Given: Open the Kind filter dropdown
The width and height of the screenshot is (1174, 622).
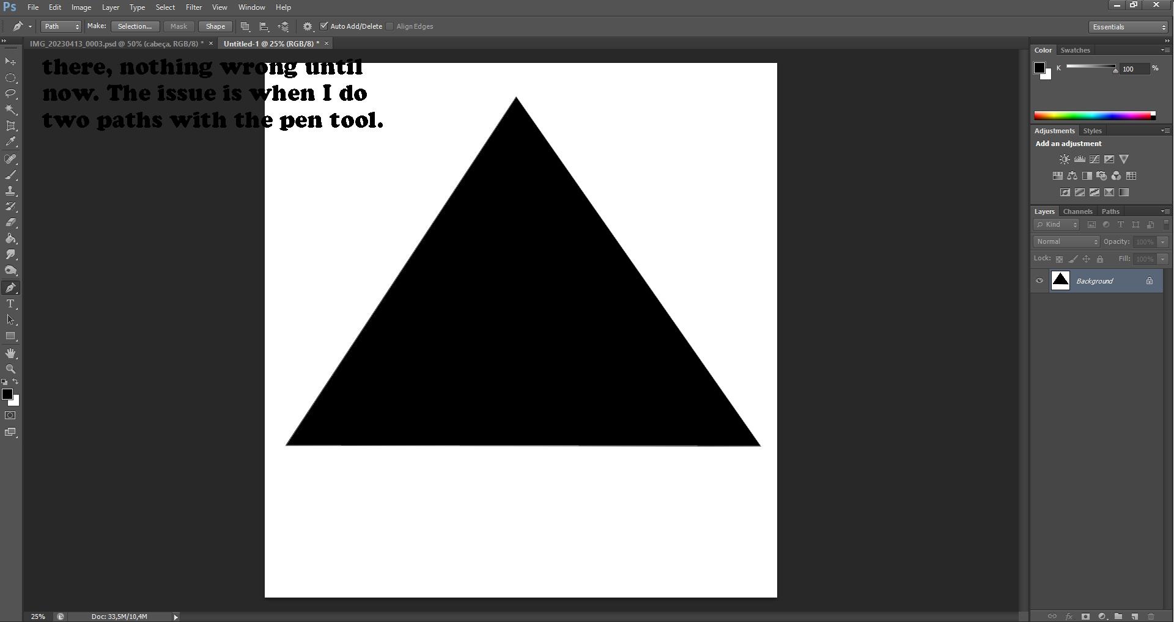Looking at the screenshot, I should 1057,225.
